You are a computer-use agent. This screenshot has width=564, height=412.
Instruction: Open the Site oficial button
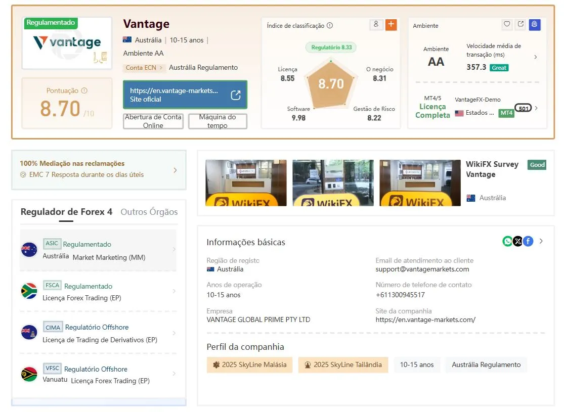pos(185,95)
